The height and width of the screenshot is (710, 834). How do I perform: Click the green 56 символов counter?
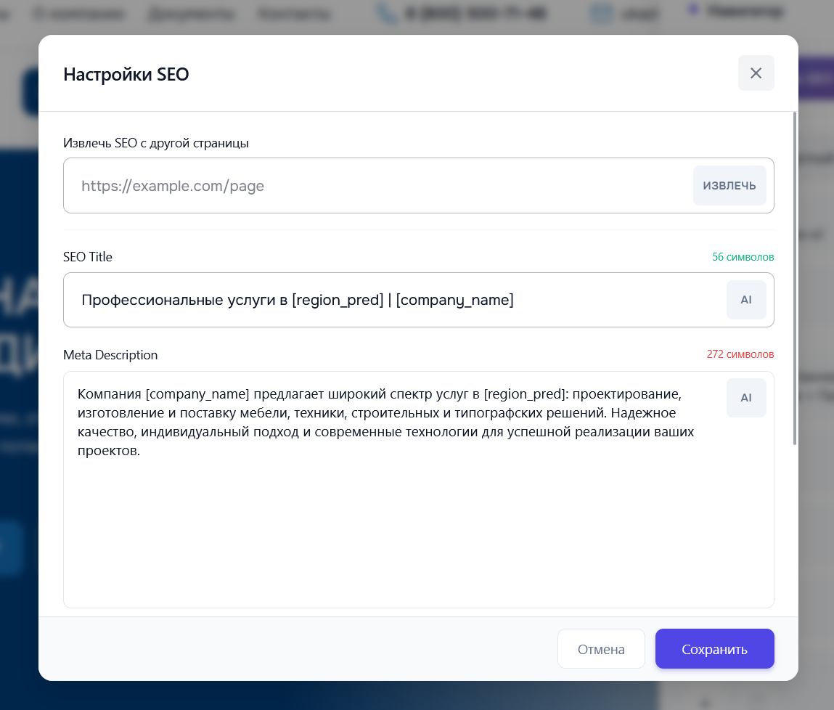click(x=743, y=257)
